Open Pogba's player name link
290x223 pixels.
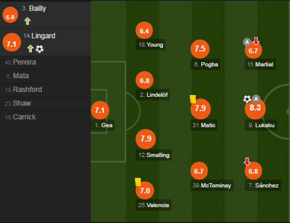pyautogui.click(x=209, y=64)
